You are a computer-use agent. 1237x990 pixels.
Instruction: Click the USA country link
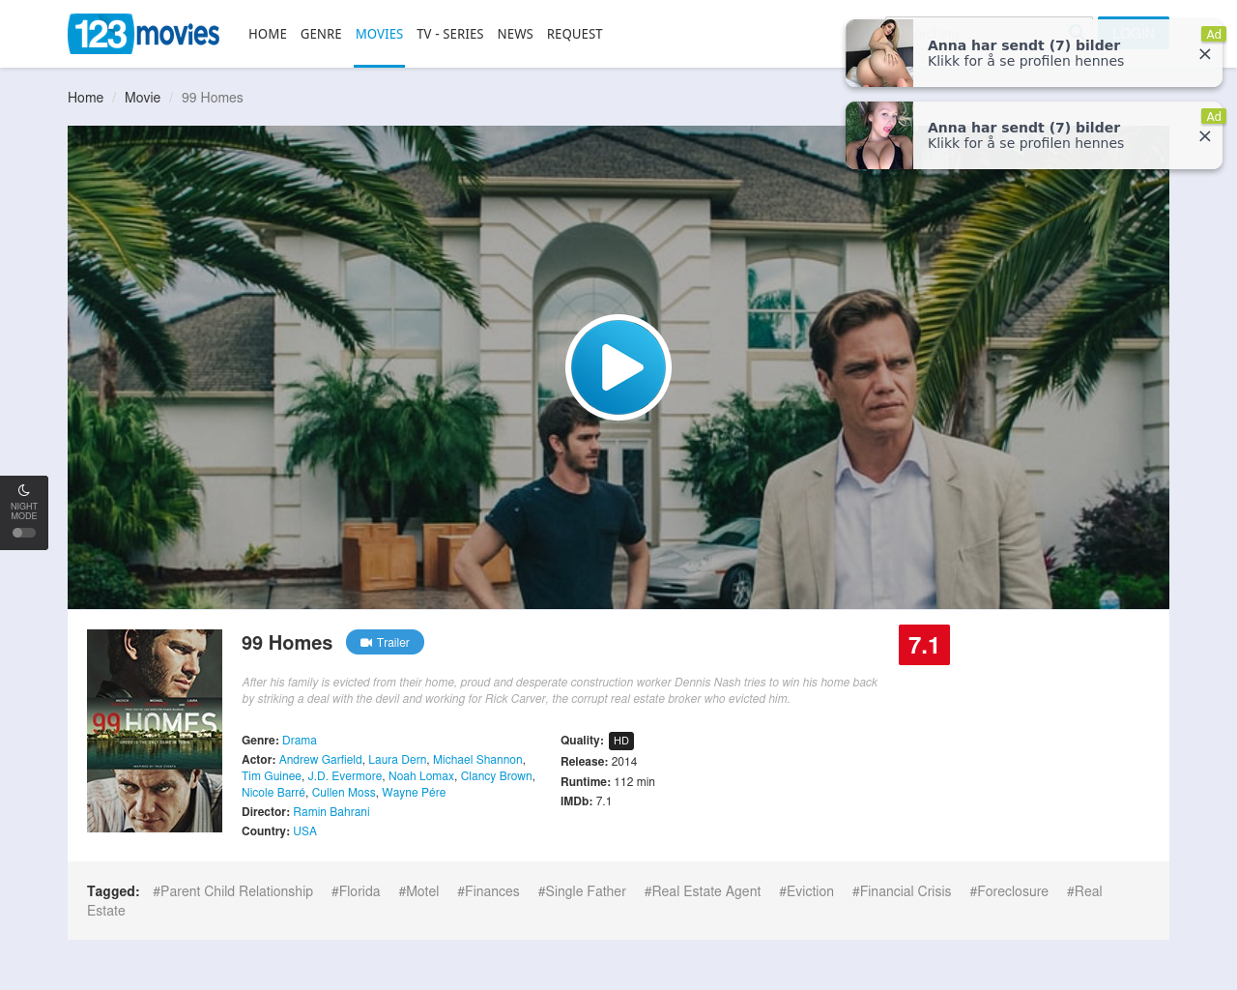(x=305, y=831)
